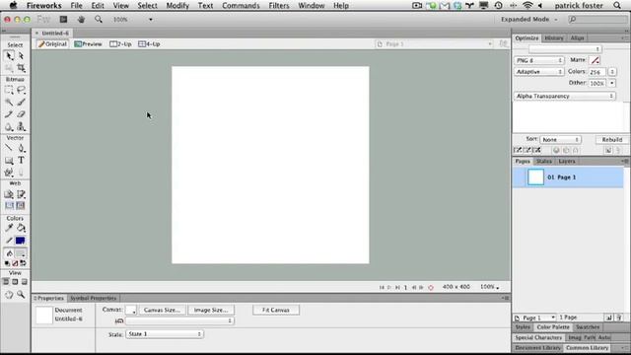Click the red record state button

[431, 287]
